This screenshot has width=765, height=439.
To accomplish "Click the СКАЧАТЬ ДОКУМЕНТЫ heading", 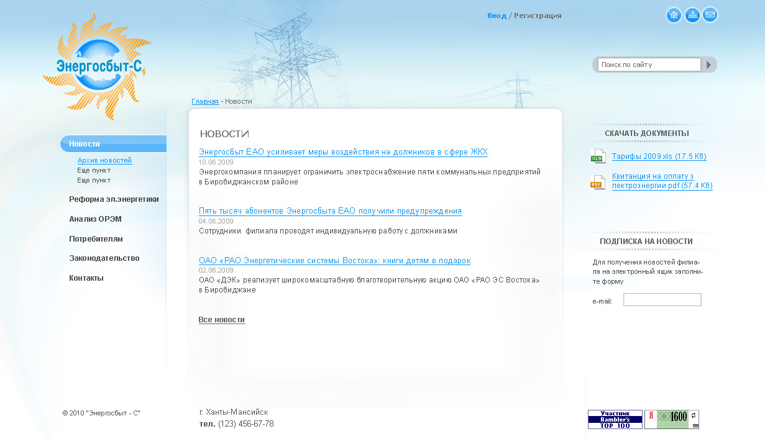I will tap(647, 134).
